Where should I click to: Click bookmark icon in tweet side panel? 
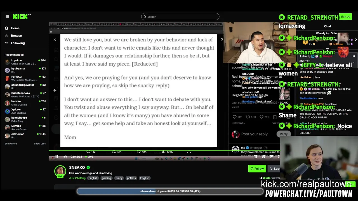[275, 117]
